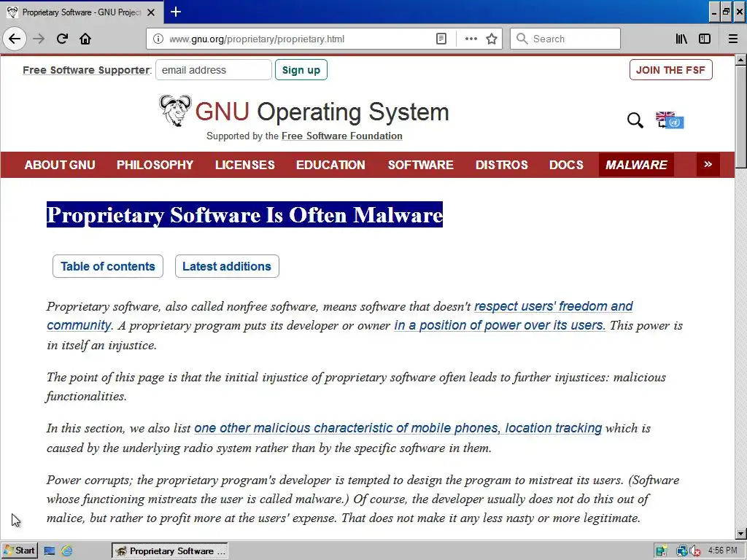Click the page scrollbar down arrow
Screen dimensions: 747x560
pyautogui.click(x=740, y=534)
